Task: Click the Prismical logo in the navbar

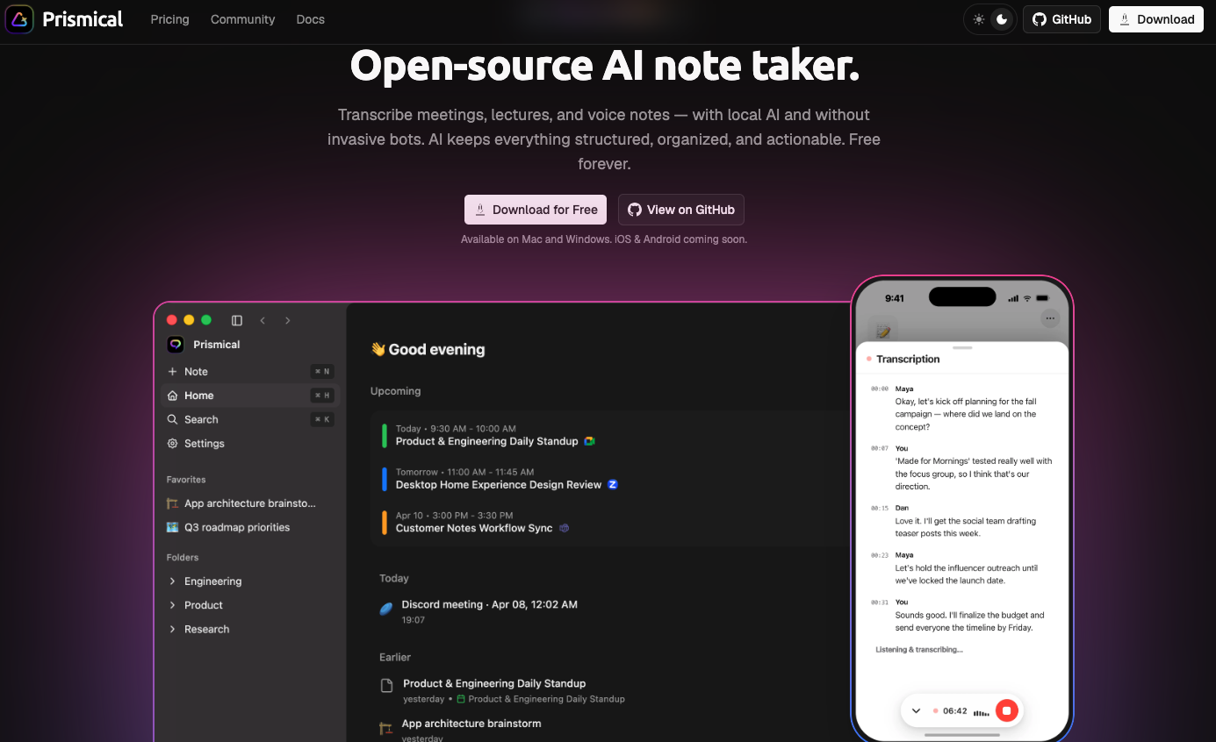Action: coord(63,19)
